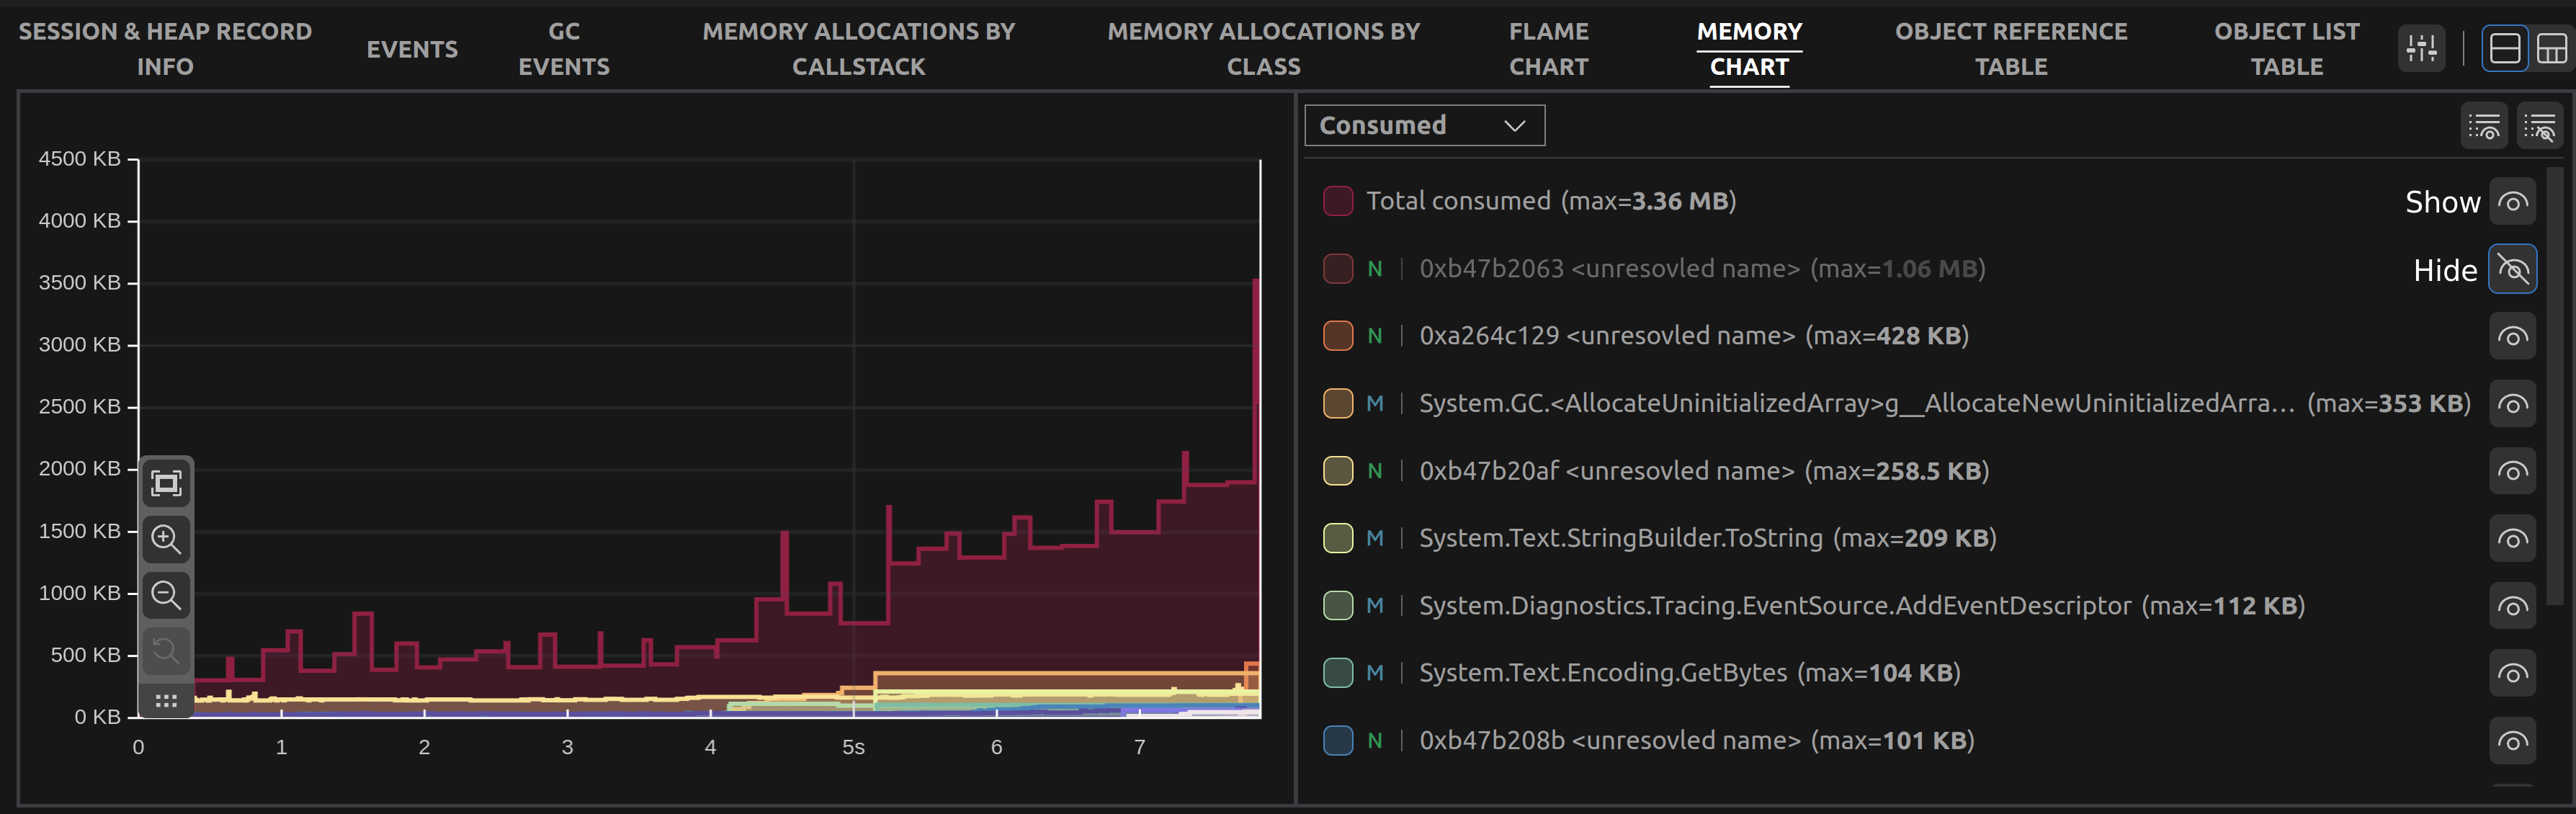
Task: Zoom in on the memory chart
Action: coord(166,539)
